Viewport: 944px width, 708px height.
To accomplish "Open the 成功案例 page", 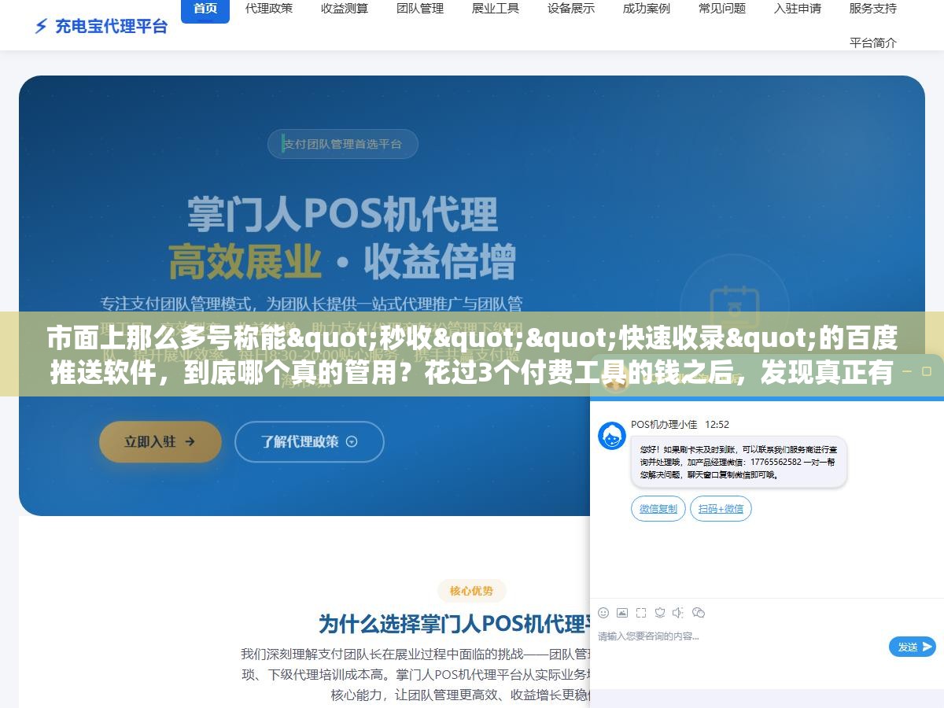I will [647, 9].
